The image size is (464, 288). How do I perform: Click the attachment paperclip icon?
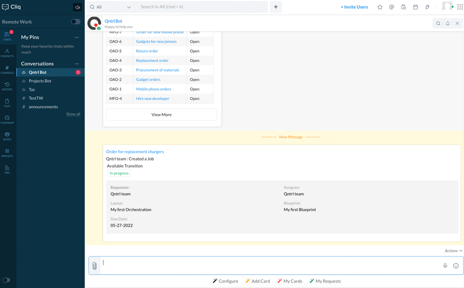pos(94,266)
